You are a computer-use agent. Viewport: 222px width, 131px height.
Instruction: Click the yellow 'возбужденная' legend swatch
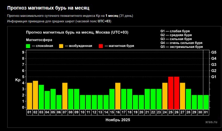click(x=61, y=46)
